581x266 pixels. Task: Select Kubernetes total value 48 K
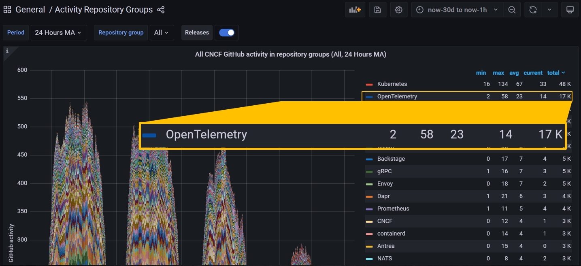[x=564, y=84]
